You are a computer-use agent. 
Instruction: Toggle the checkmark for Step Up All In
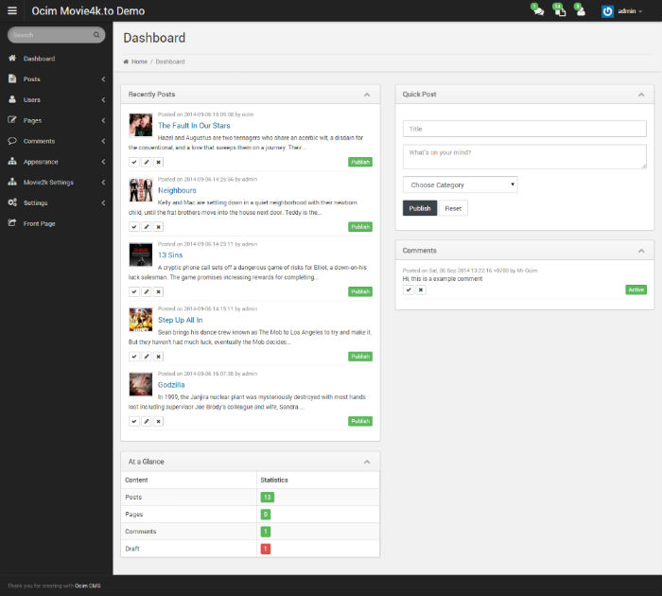134,357
